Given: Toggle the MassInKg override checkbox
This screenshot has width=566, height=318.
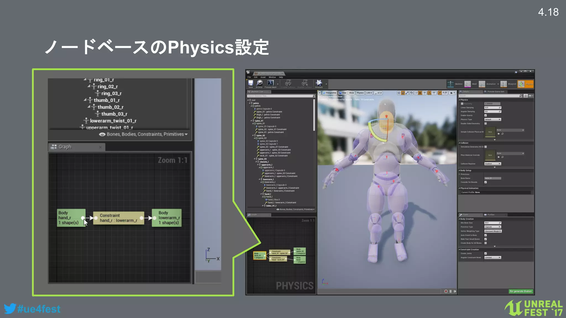Looking at the screenshot, I should coord(462,104).
